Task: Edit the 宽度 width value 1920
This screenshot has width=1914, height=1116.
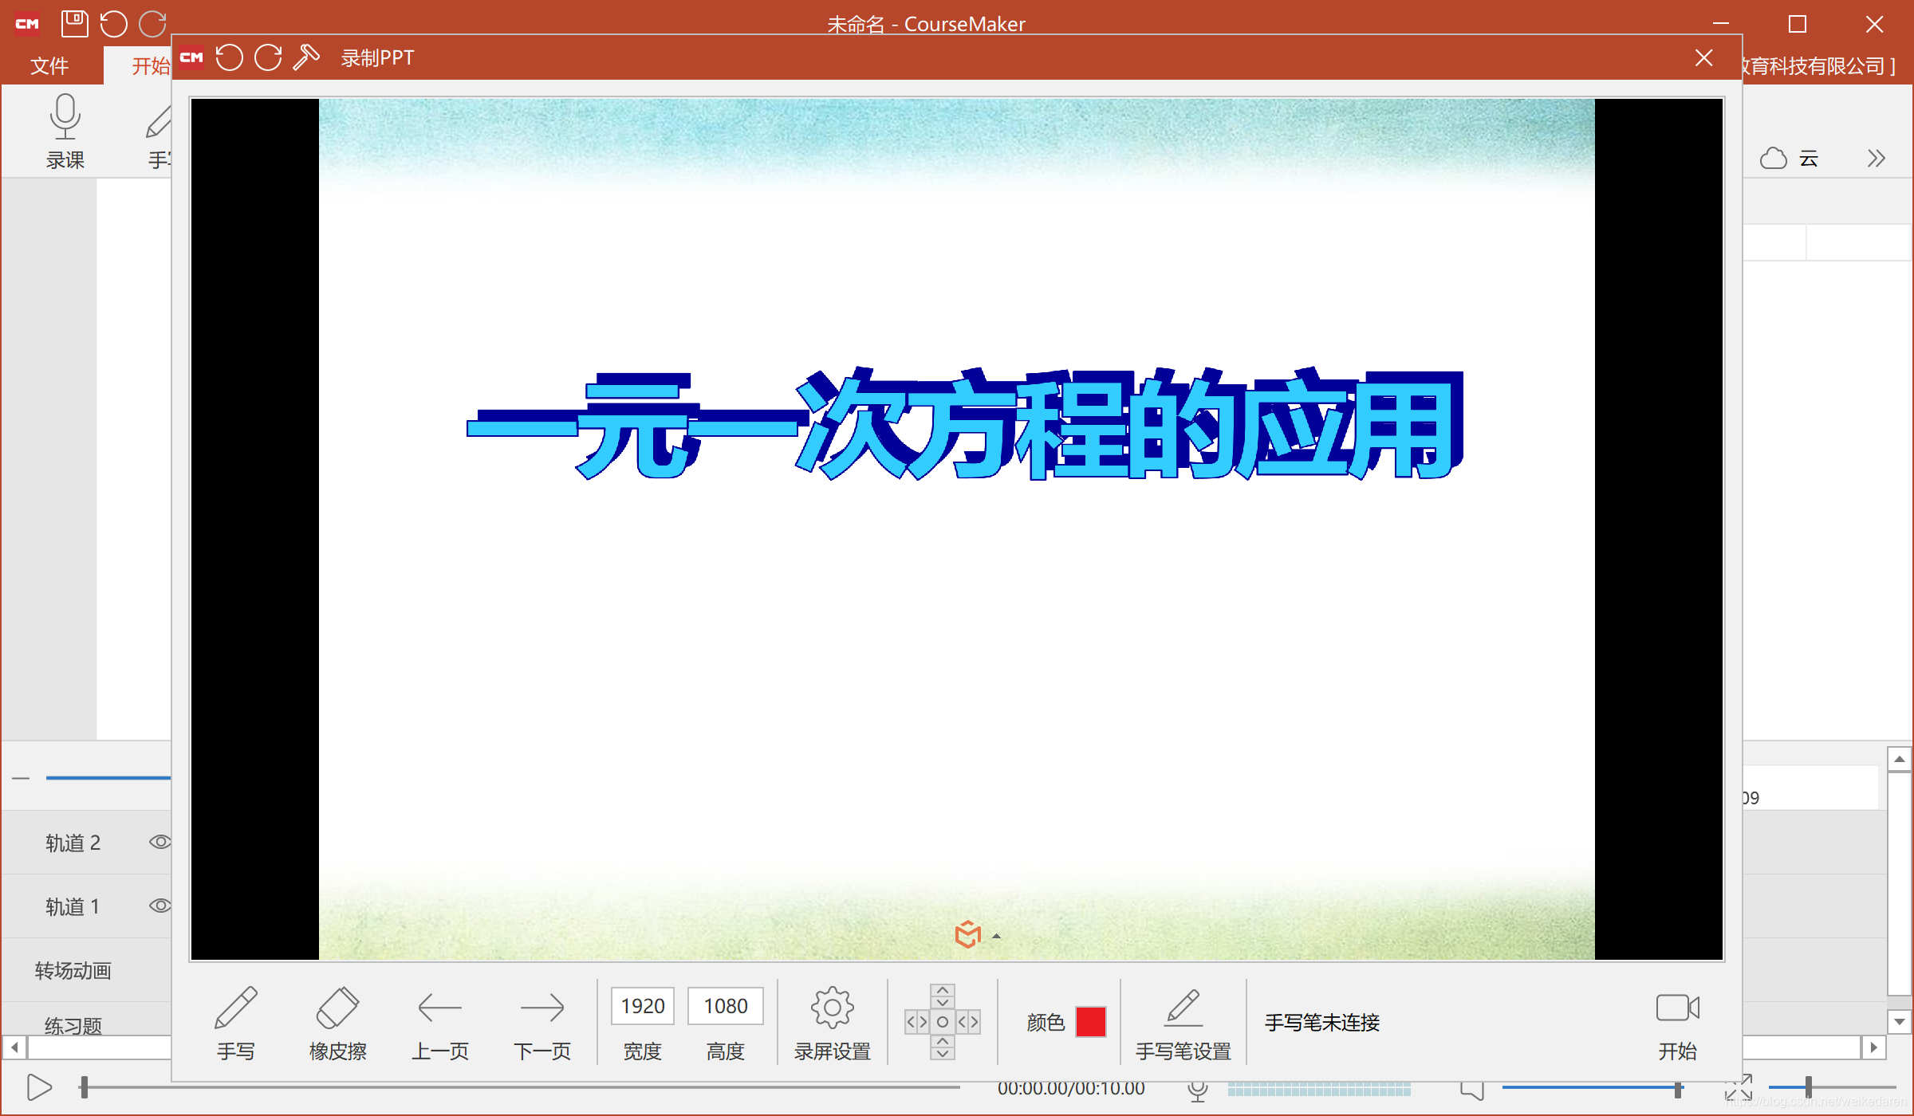Action: coord(642,1006)
